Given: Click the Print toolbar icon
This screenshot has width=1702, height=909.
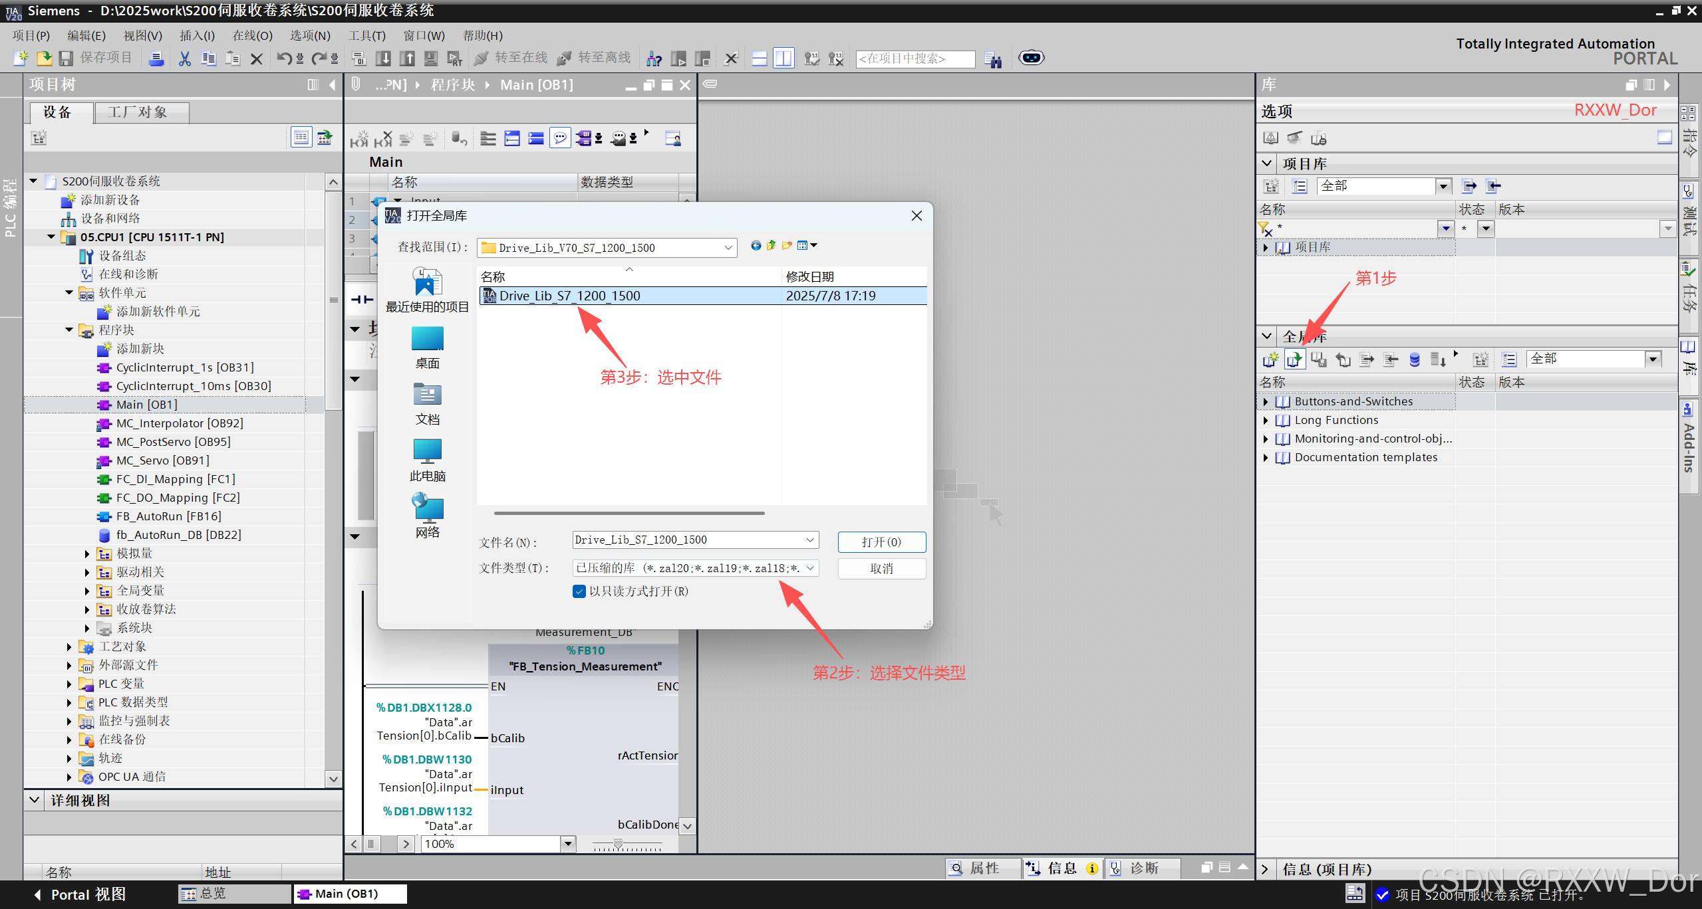Looking at the screenshot, I should 156,58.
